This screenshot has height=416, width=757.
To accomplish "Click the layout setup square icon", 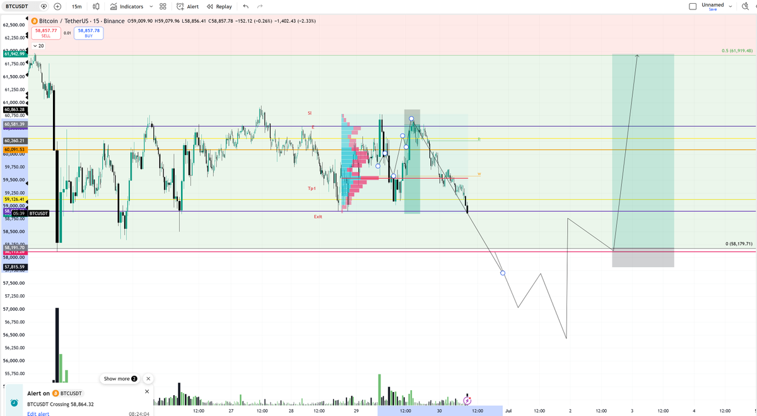I will point(693,6).
